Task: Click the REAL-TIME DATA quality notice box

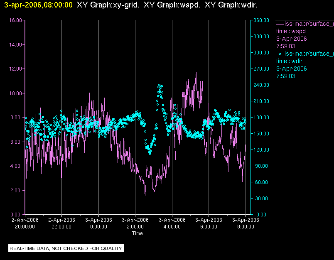Action: 66,248
